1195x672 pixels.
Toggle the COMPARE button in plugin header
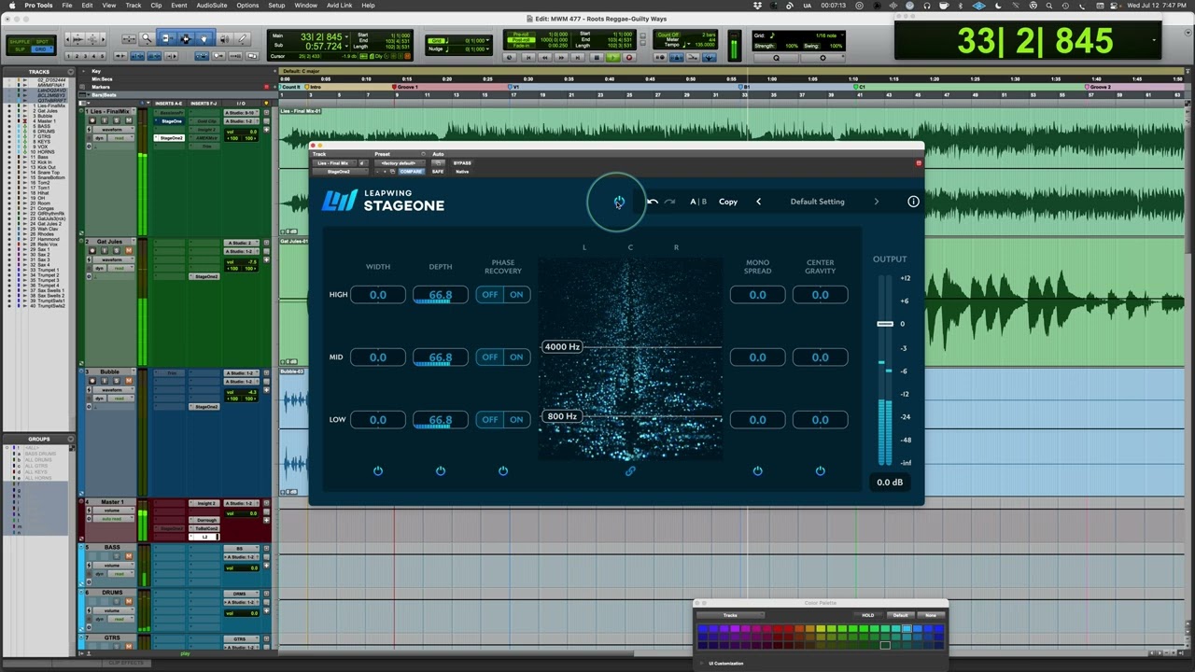(x=411, y=172)
